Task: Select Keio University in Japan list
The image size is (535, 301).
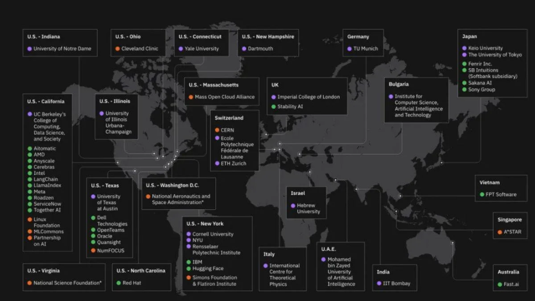Action: (482, 48)
